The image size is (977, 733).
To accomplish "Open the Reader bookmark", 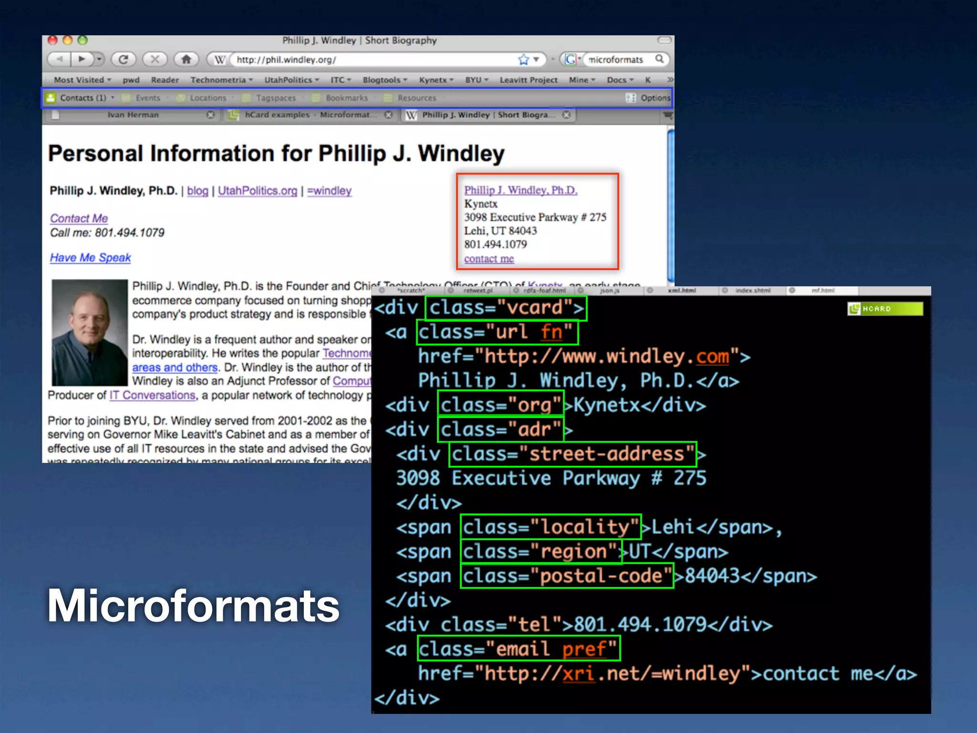I will pyautogui.click(x=165, y=80).
